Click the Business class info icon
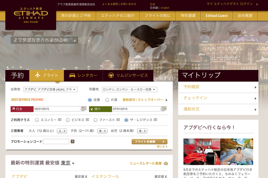 (x=88, y=120)
